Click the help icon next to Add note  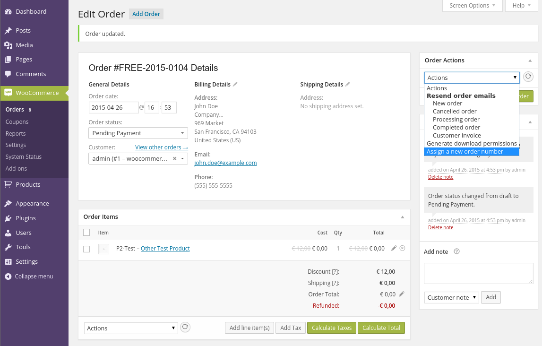point(456,251)
